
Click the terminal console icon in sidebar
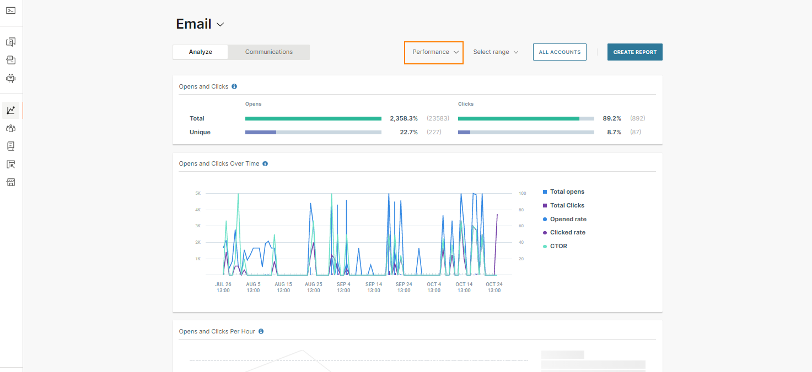coord(10,10)
